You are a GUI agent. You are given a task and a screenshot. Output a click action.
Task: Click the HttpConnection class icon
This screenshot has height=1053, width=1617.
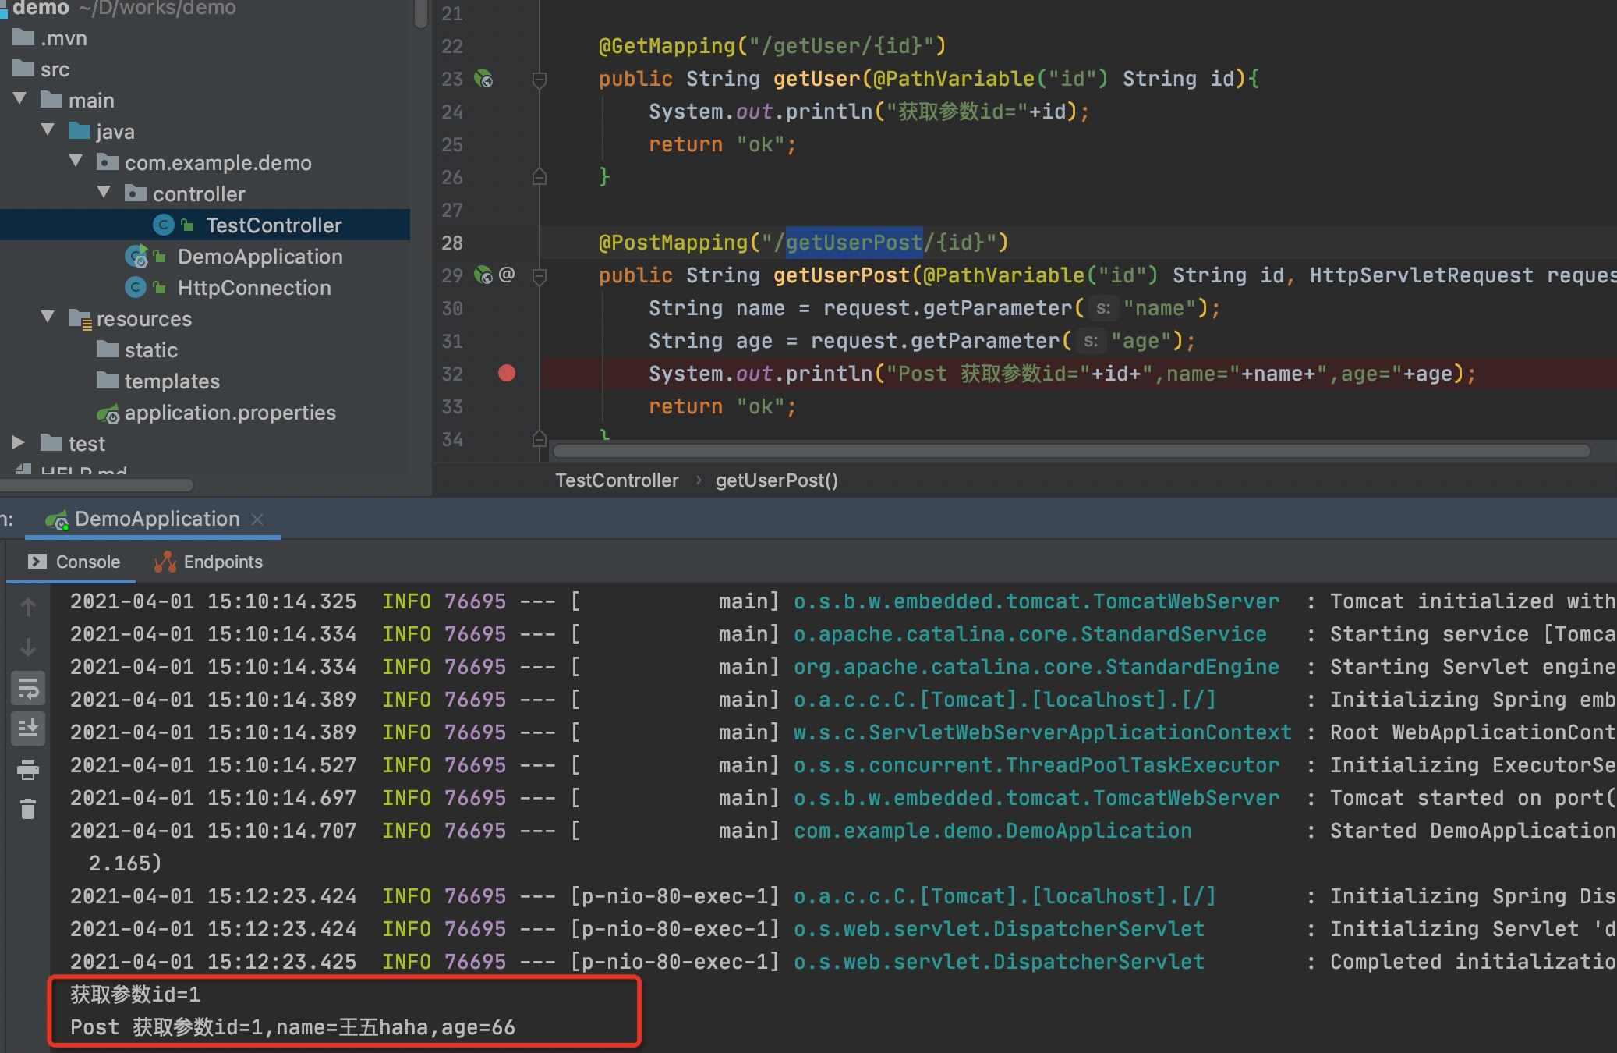click(x=136, y=288)
